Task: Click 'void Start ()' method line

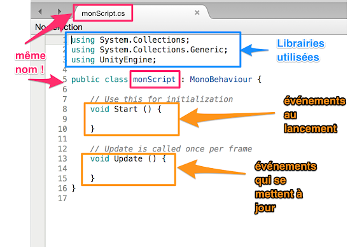Action: (x=125, y=109)
